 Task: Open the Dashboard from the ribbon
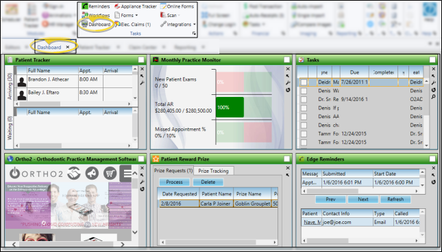tap(96, 25)
